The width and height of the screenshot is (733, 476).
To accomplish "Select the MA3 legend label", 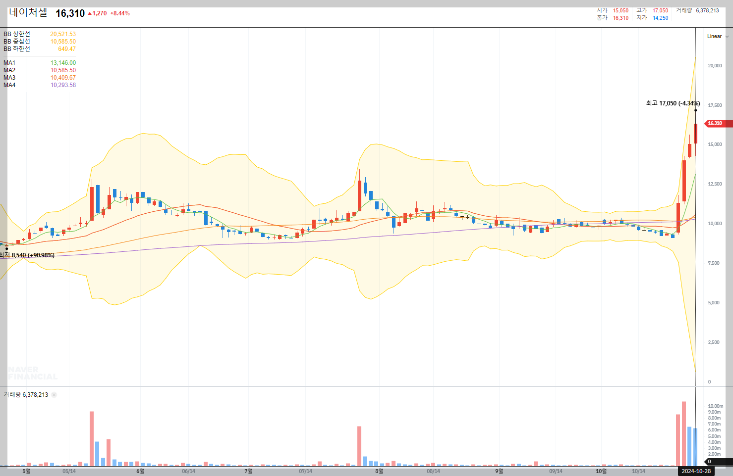I will [9, 78].
